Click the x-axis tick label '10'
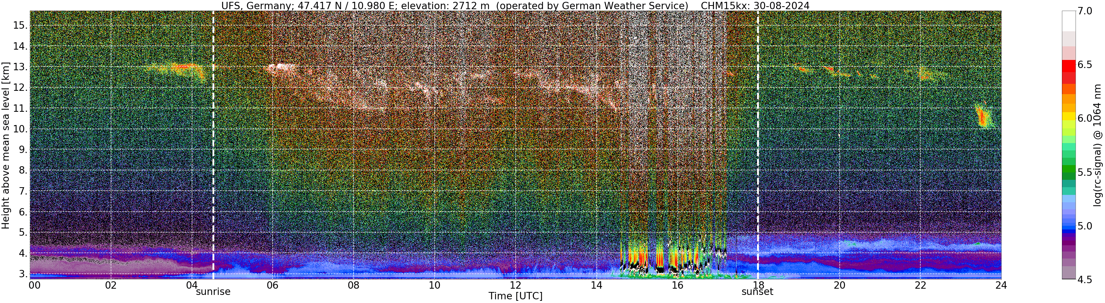The width and height of the screenshot is (1105, 303). (434, 285)
